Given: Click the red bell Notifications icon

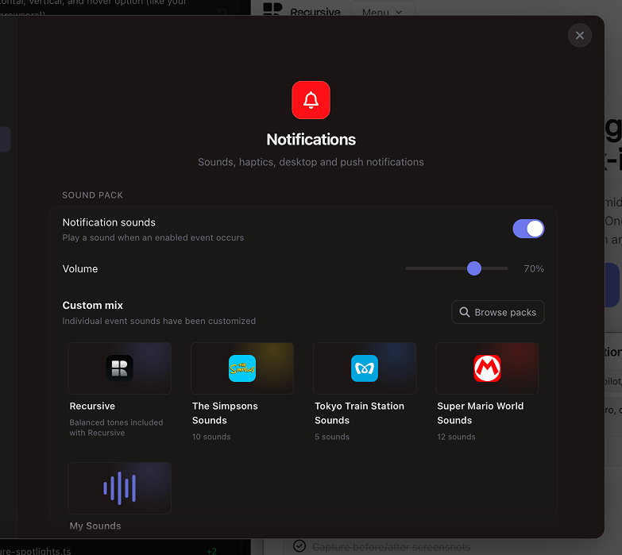Looking at the screenshot, I should point(311,100).
